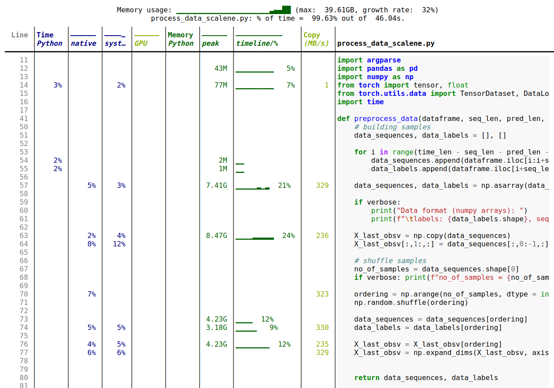Image resolution: width=554 pixels, height=388 pixels.
Task: Click the peak memory column header
Action: click(x=211, y=43)
